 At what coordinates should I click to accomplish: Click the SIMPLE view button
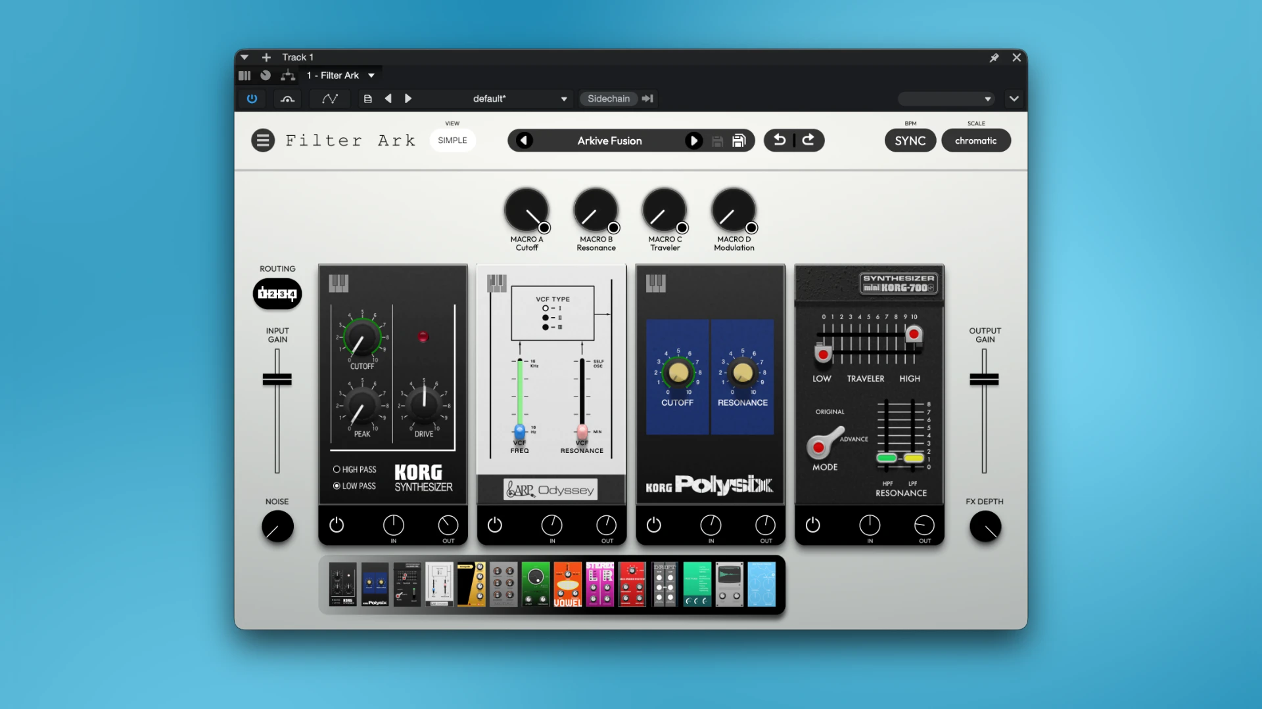(452, 140)
